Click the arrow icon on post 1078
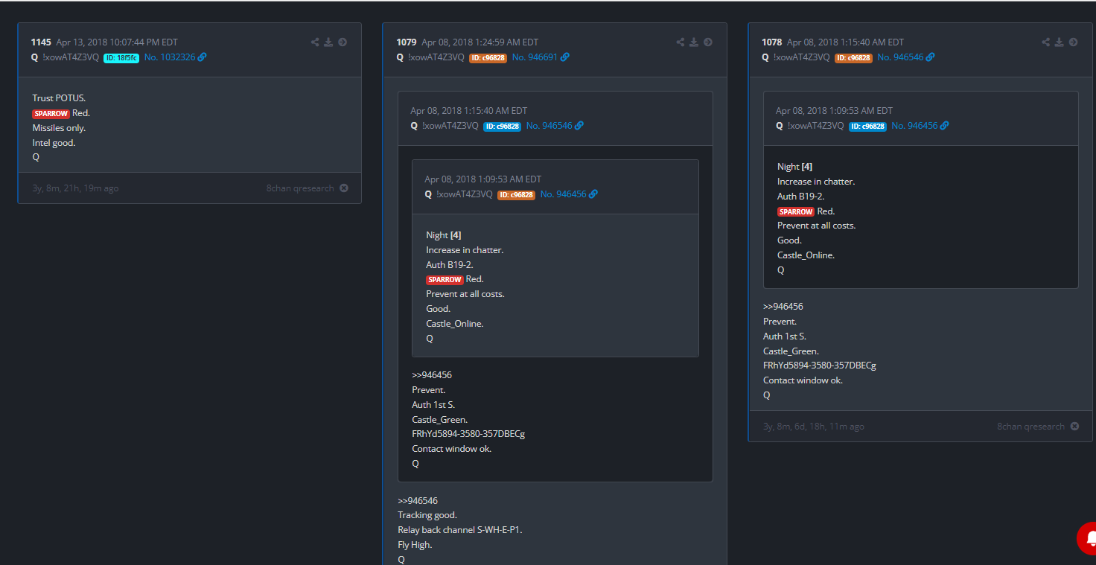 point(1074,42)
